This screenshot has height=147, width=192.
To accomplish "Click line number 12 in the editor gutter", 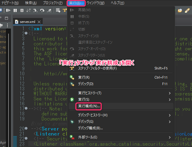I will [22, 84].
